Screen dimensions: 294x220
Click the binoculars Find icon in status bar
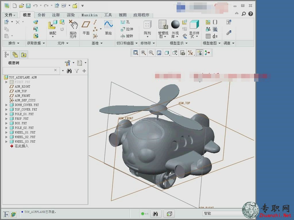[155, 214]
